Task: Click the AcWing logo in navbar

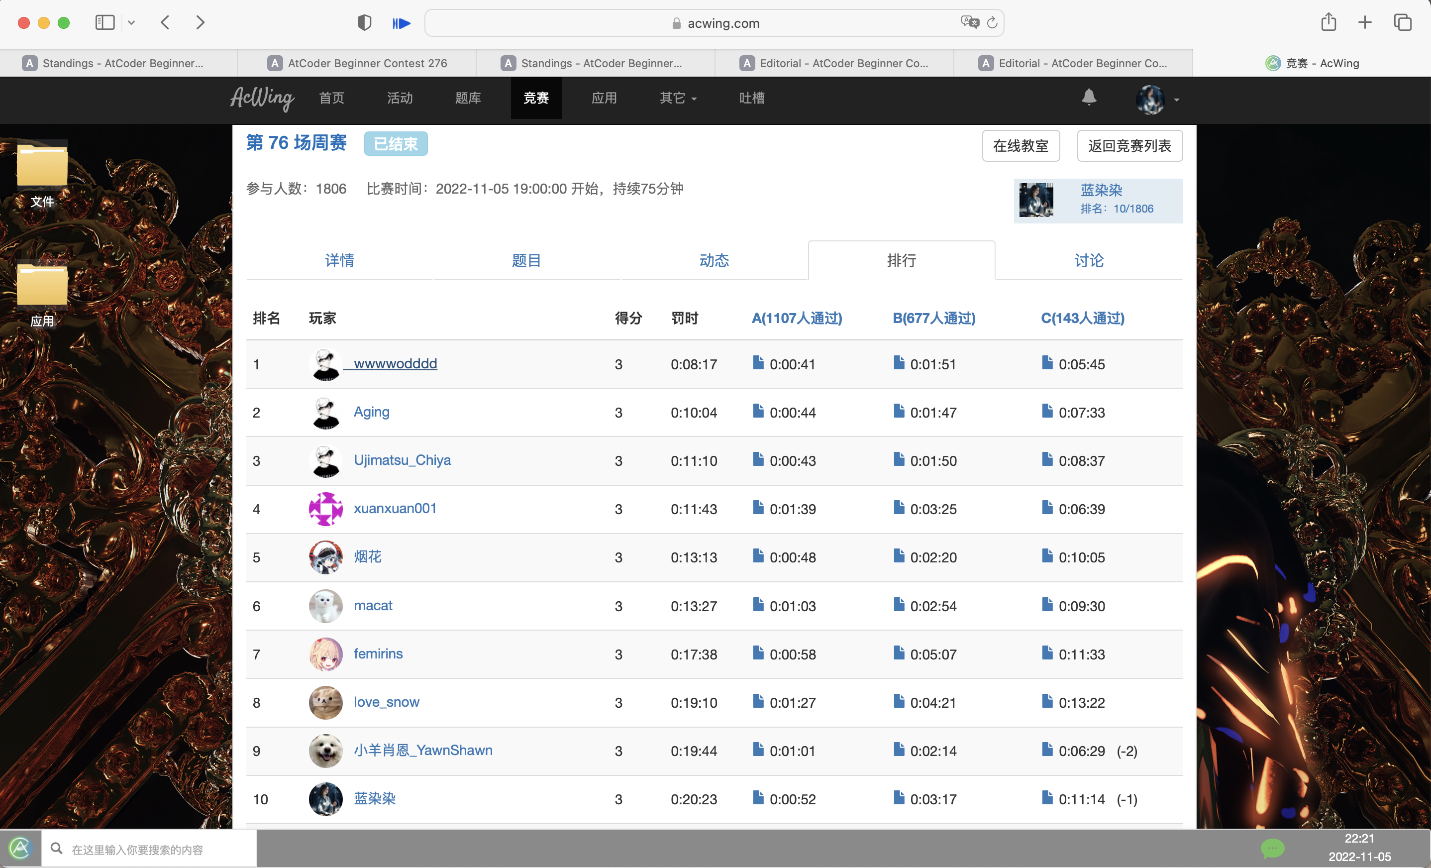Action: point(262,98)
